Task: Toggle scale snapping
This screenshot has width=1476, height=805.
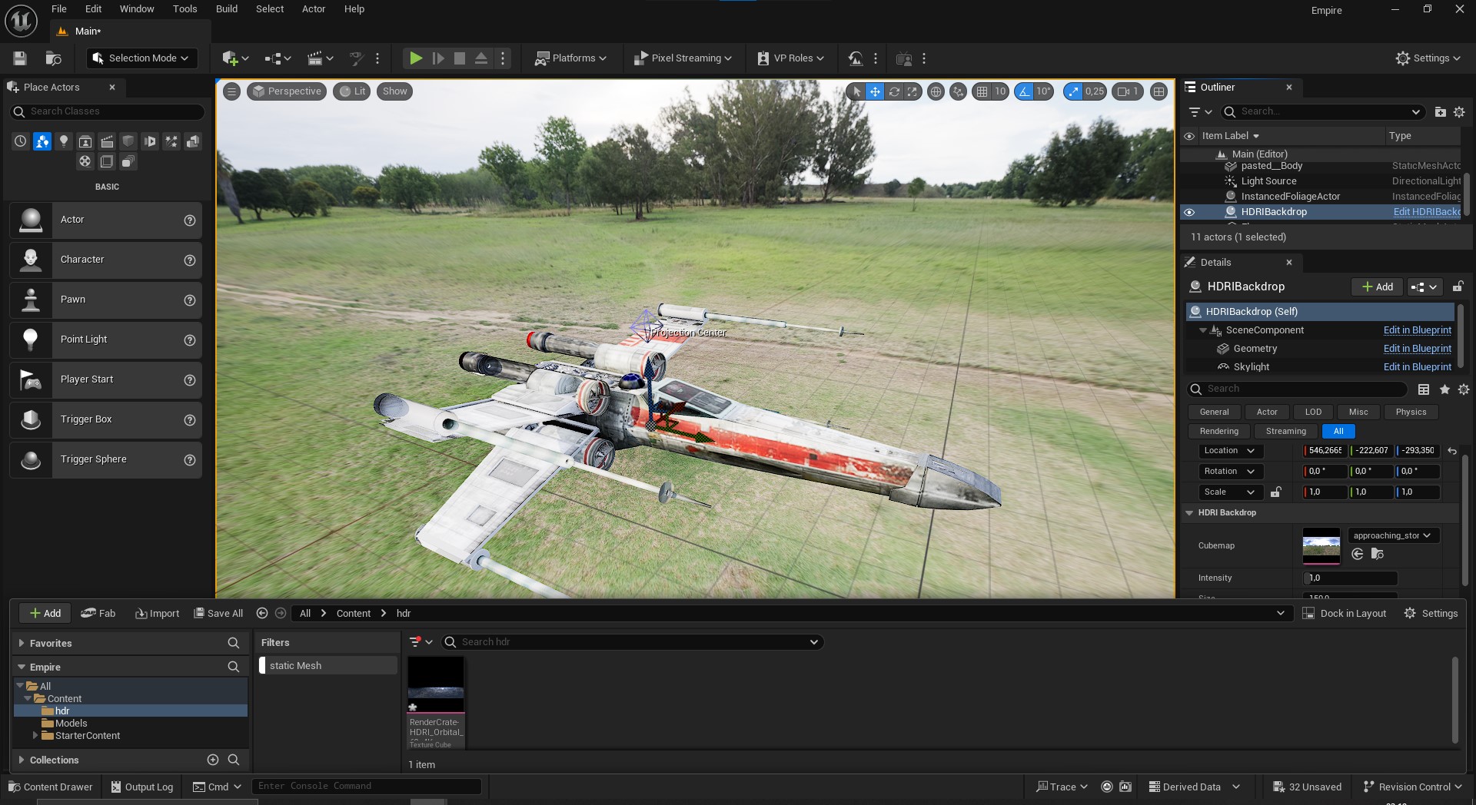Action: (1073, 91)
